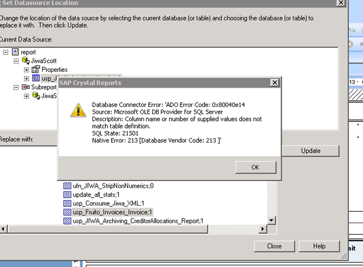Click the yellow warning triangle icon
Viewport: 363px width, 267px height.
[78, 110]
